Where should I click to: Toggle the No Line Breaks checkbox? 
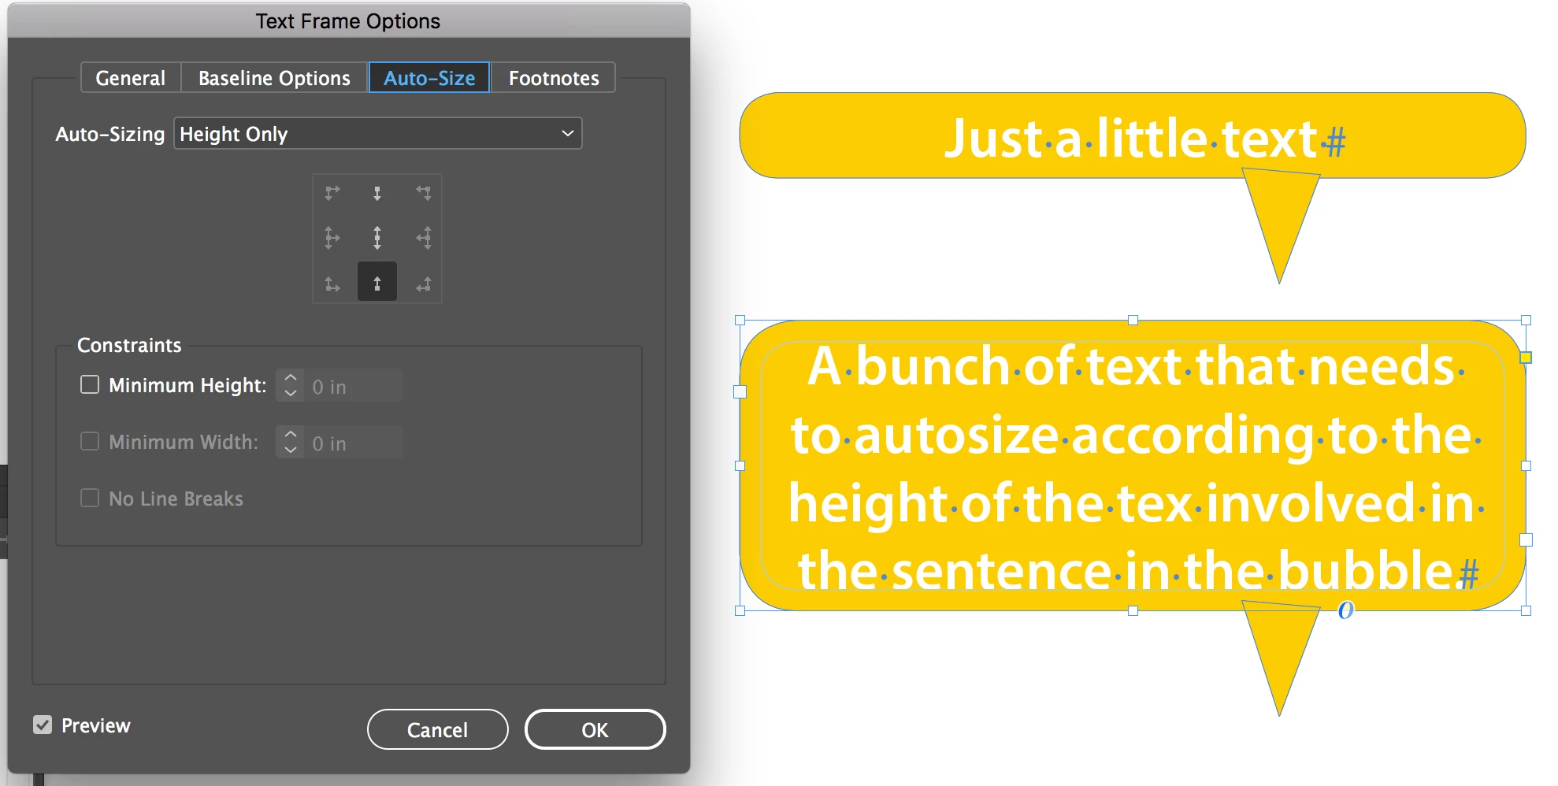pyautogui.click(x=90, y=498)
